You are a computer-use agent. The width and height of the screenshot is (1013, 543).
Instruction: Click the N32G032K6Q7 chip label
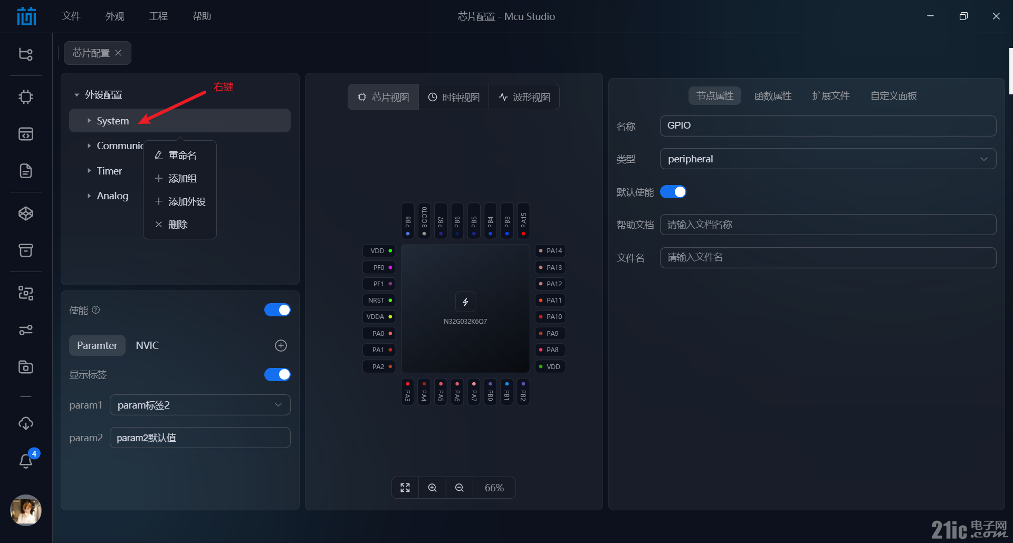(465, 321)
